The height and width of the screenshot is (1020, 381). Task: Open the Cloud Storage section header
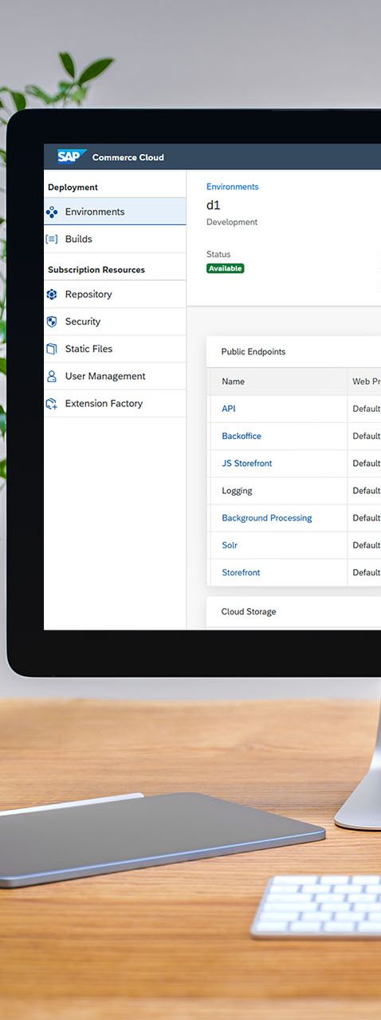(x=249, y=611)
